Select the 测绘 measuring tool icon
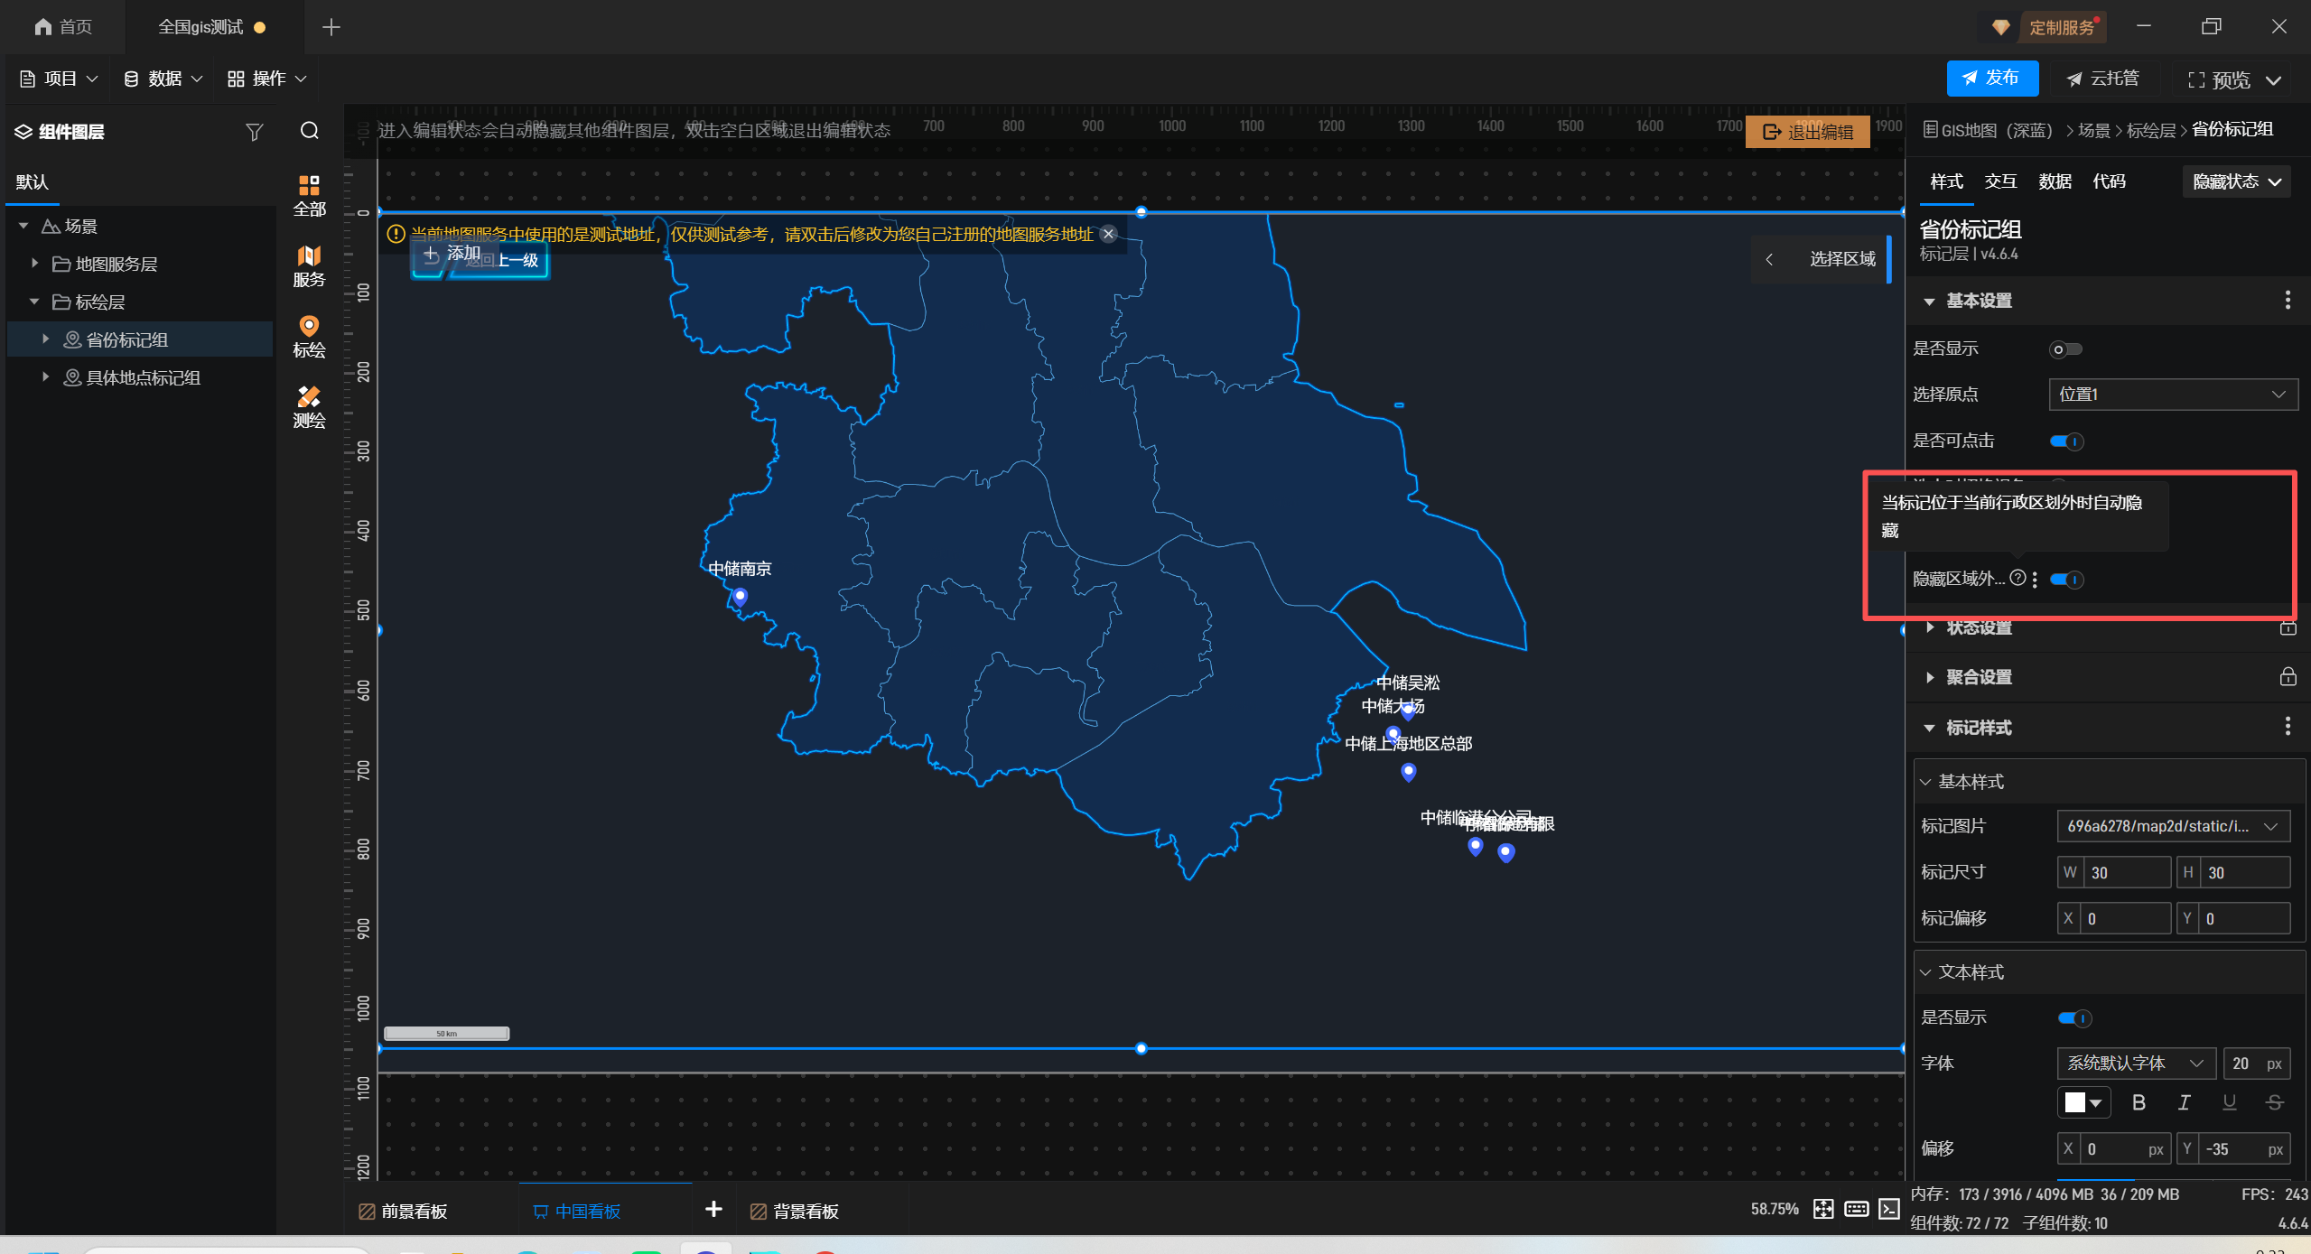The width and height of the screenshot is (2311, 1254). coord(309,406)
